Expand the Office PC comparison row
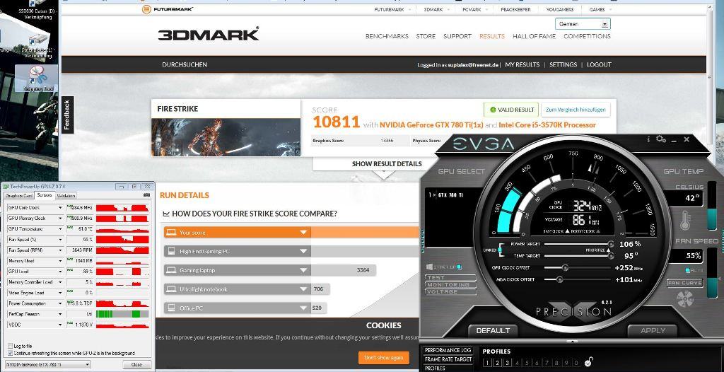 tap(303, 308)
